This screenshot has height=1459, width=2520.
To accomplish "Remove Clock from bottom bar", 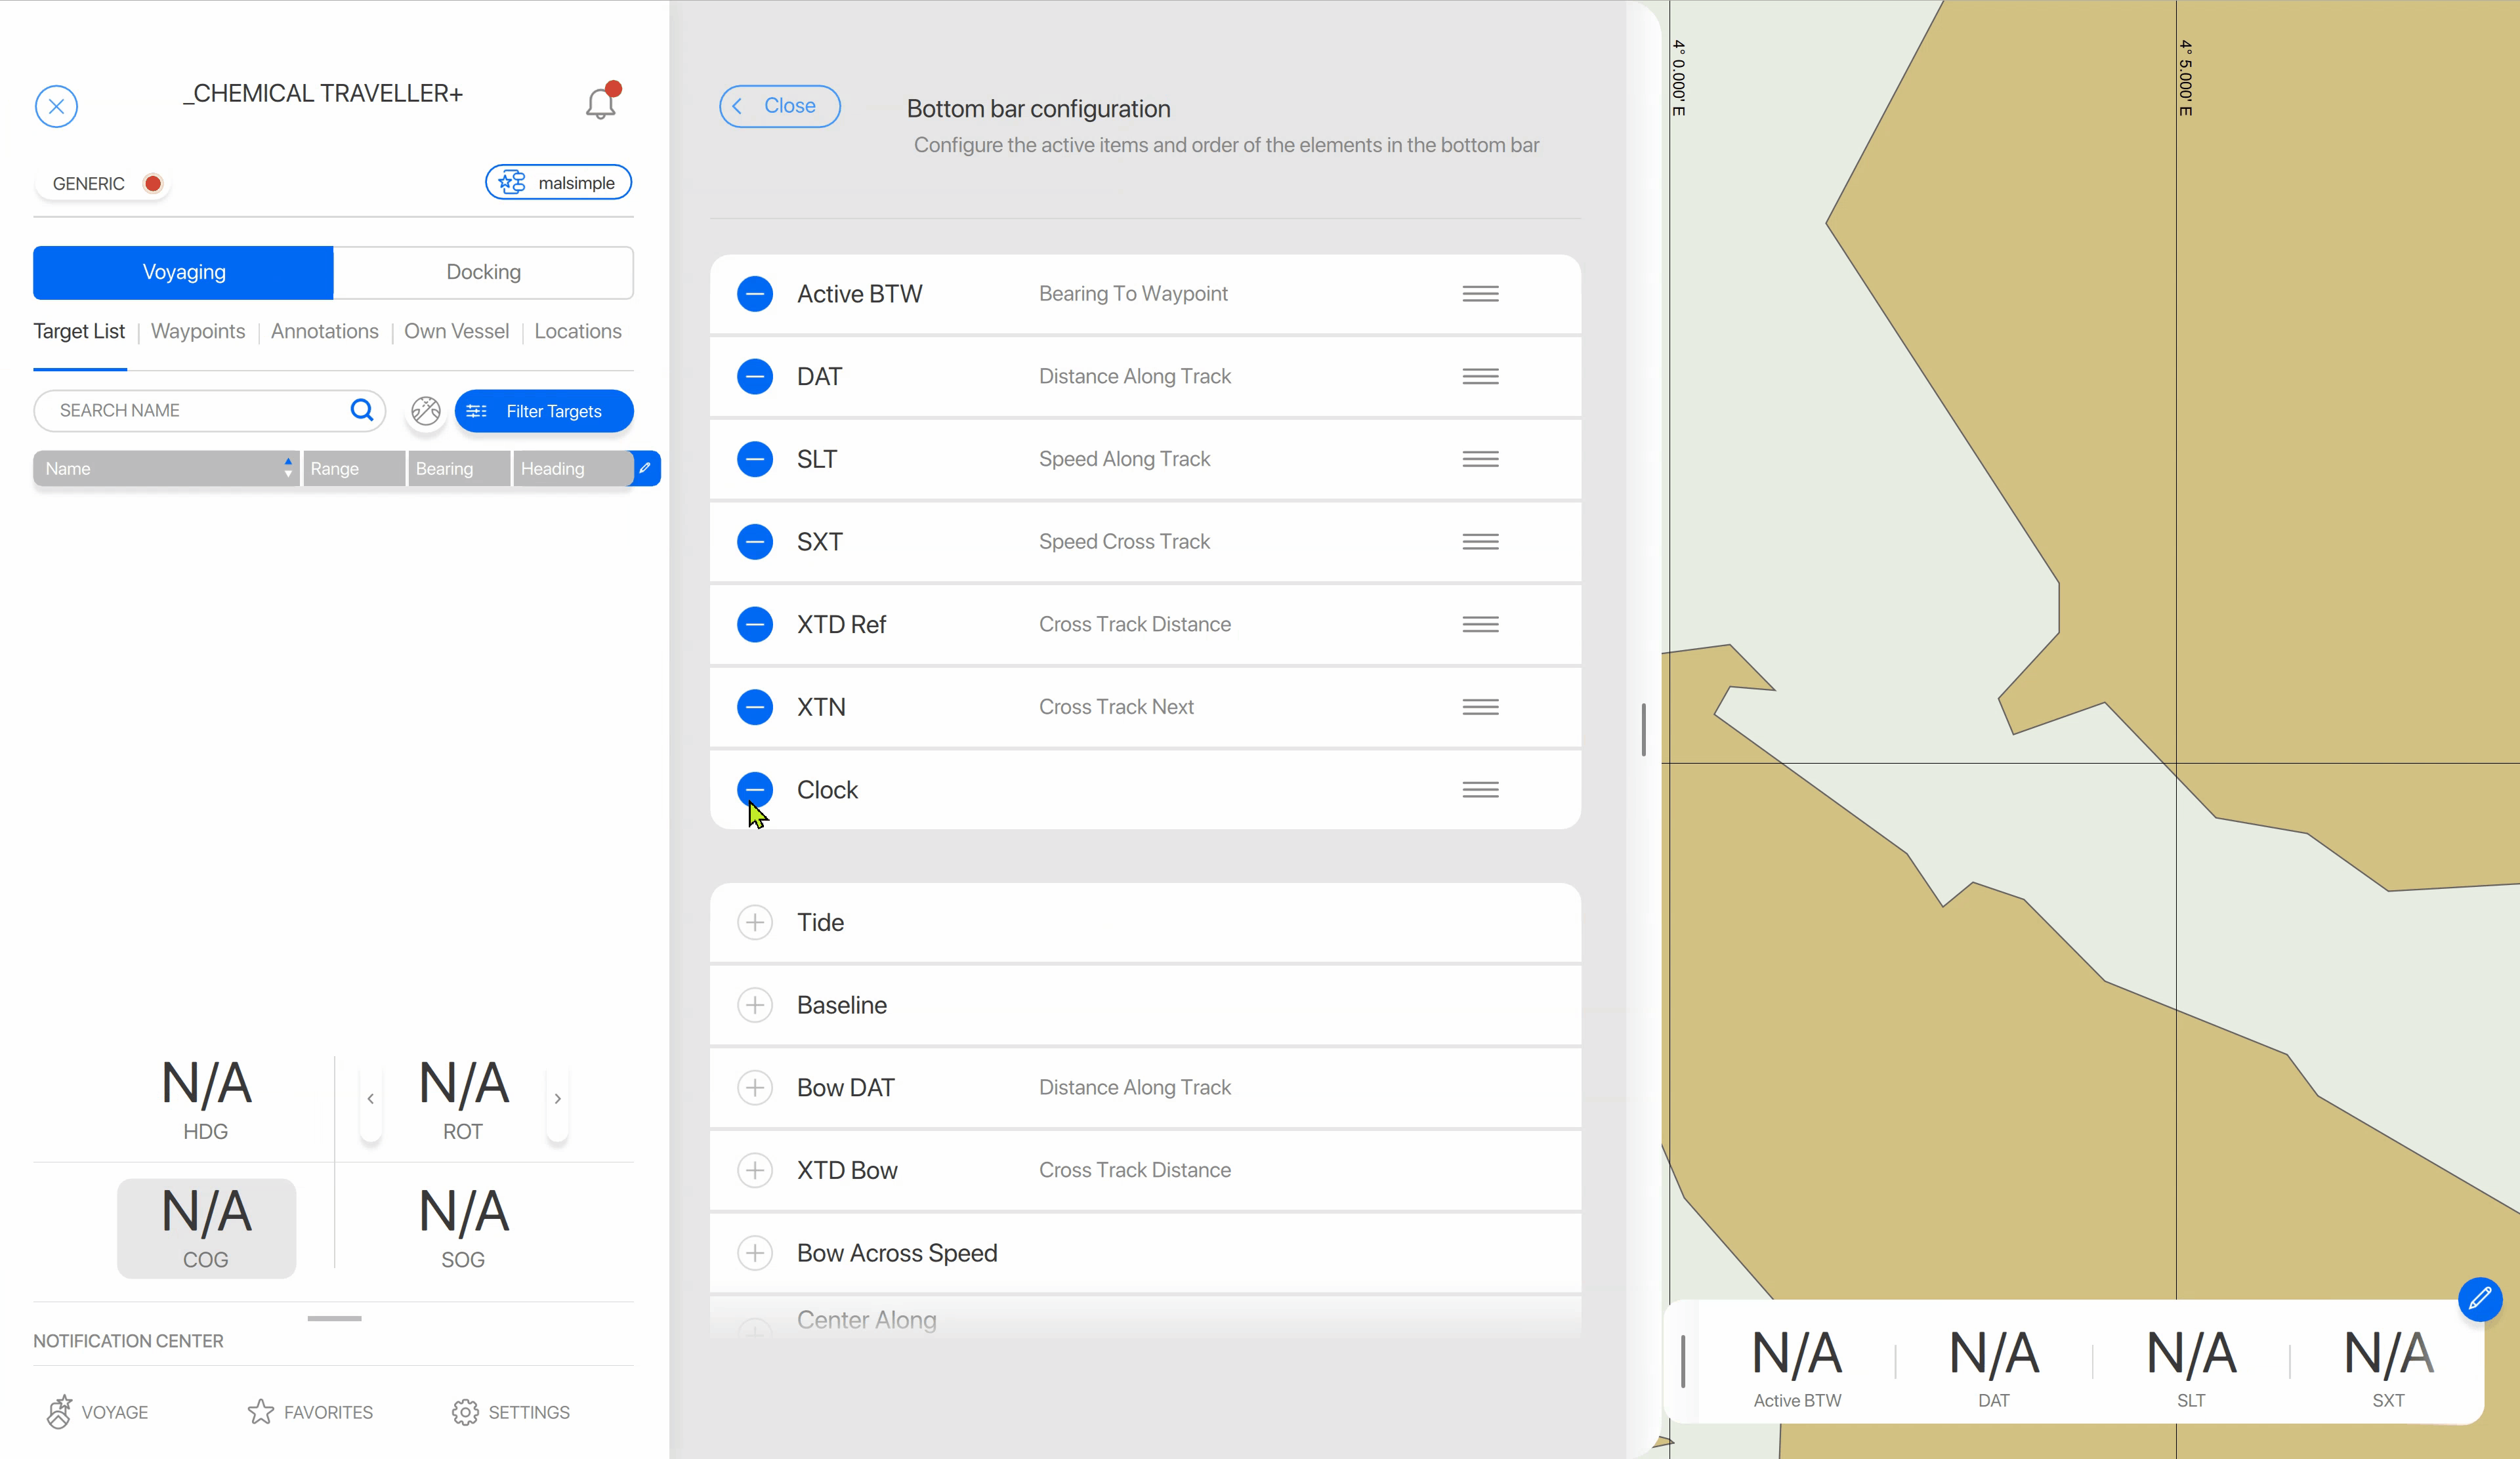I will (755, 789).
